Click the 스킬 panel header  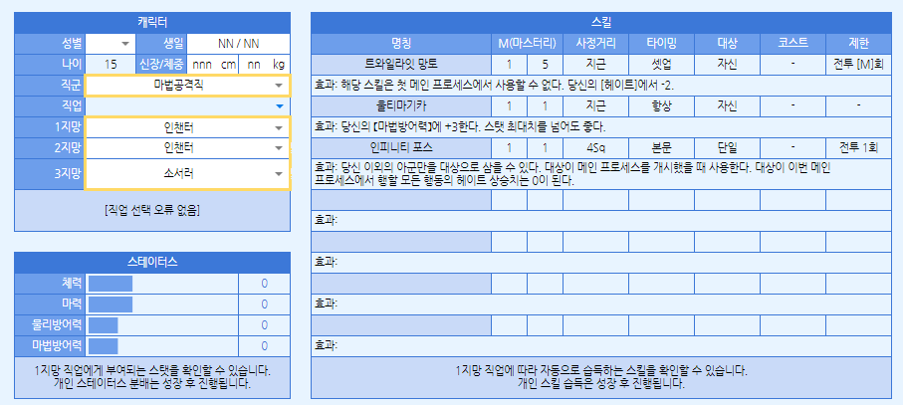point(601,24)
